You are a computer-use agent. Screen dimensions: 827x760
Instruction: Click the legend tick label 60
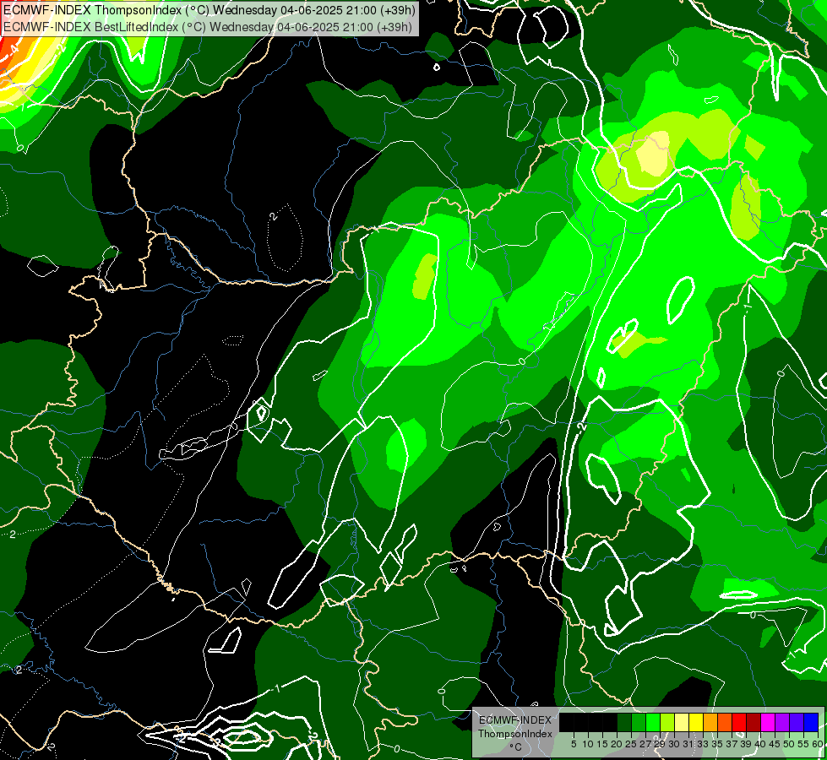818,744
